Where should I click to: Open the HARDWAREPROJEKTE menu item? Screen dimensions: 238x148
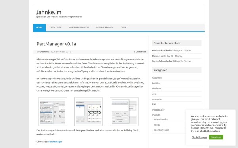[79, 28]
